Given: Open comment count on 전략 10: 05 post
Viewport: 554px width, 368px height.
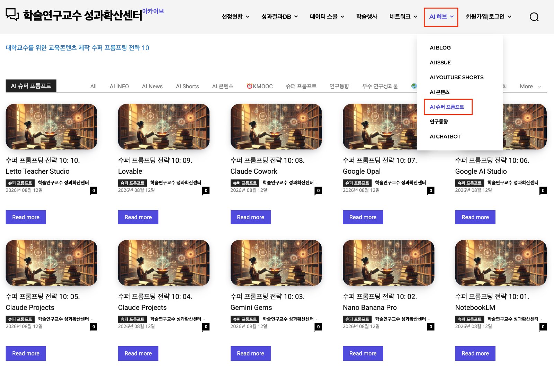Looking at the screenshot, I should tap(93, 326).
